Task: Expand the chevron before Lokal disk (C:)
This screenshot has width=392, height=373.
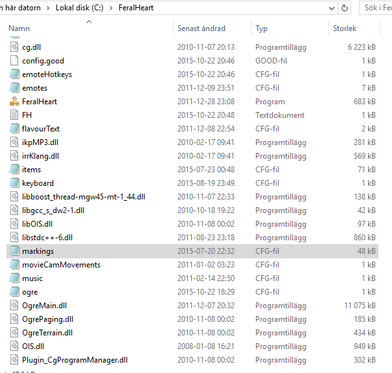Action: [48, 8]
